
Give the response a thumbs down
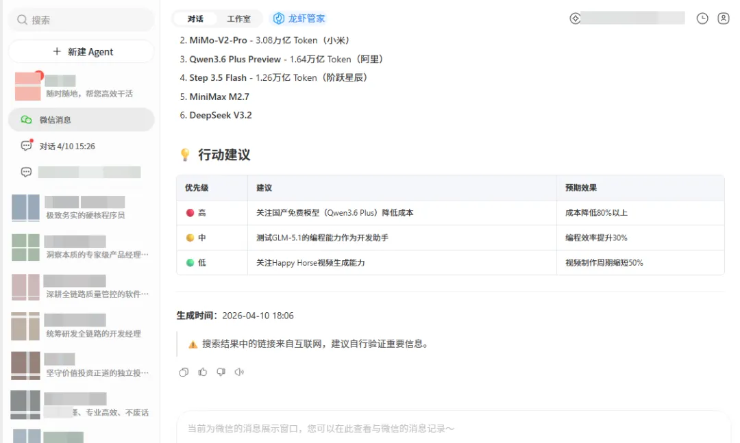coord(221,372)
